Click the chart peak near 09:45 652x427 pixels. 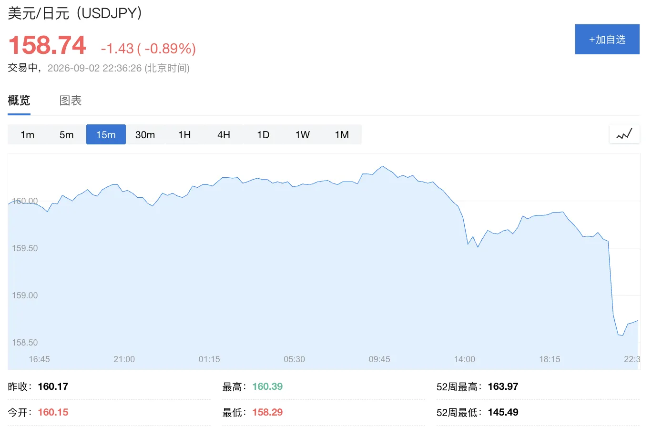click(x=382, y=166)
